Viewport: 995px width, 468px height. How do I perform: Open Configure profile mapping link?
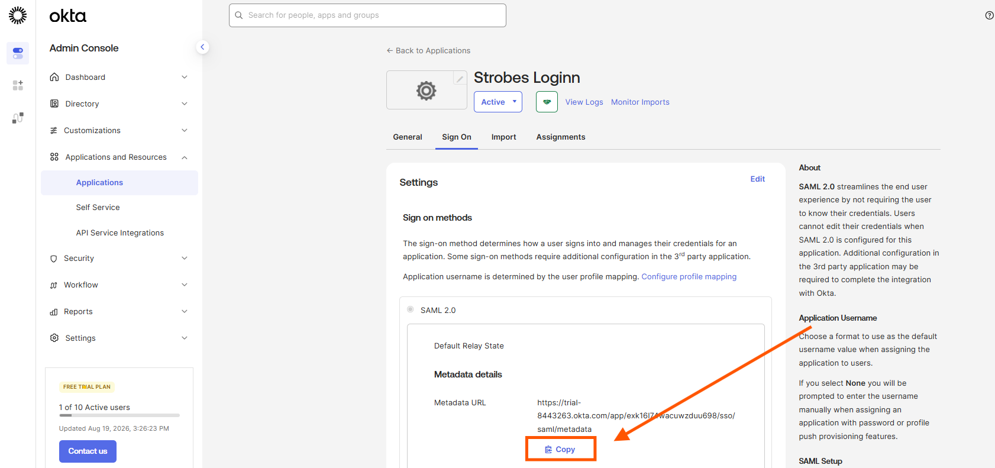pyautogui.click(x=689, y=277)
